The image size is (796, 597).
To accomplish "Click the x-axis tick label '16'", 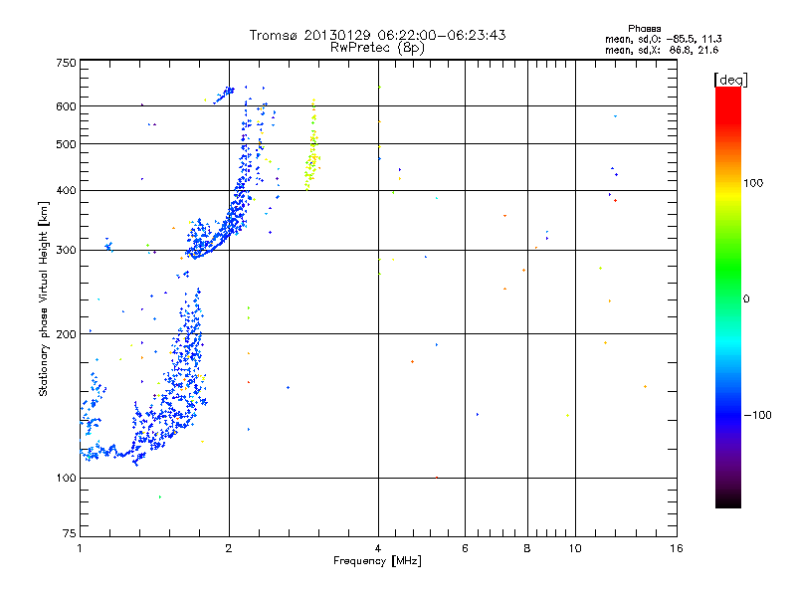I will click(677, 548).
